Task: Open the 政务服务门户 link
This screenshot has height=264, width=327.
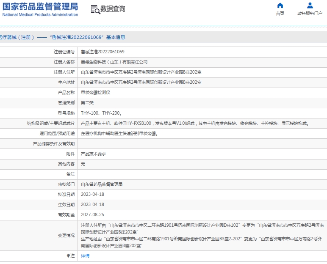Action: (x=310, y=14)
